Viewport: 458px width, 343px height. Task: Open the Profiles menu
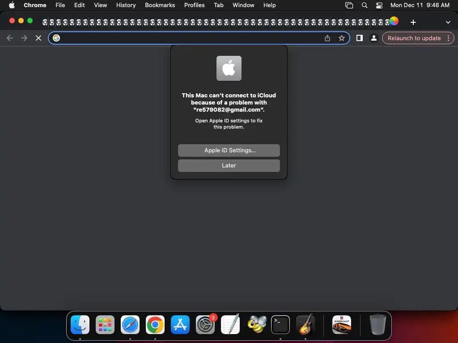coord(194,5)
